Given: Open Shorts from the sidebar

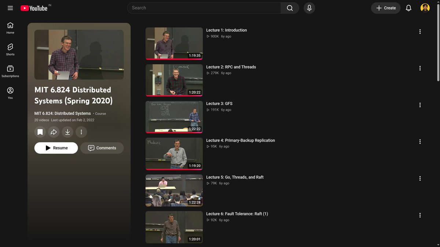Looking at the screenshot, I should (x=10, y=50).
